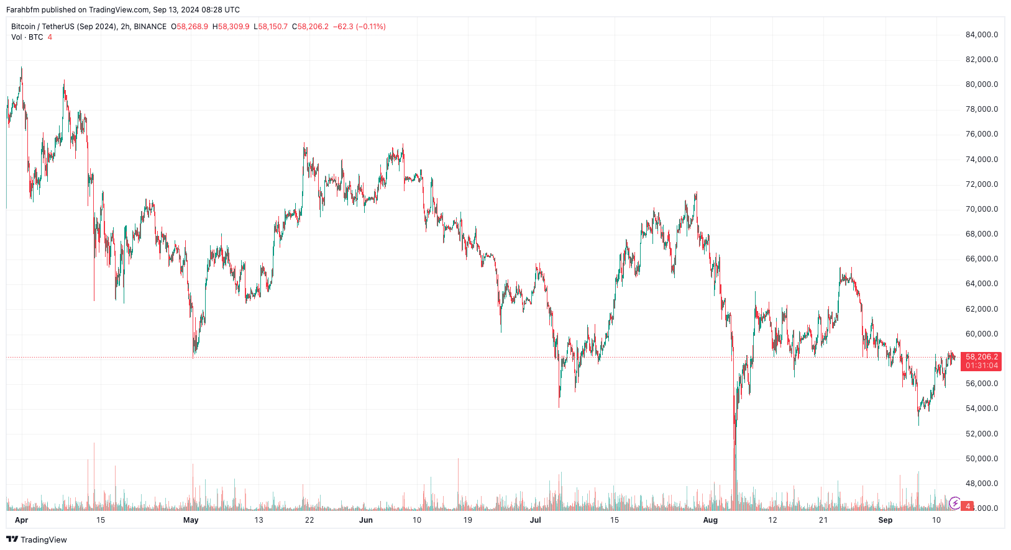Click the 'Apr' time axis label
Image resolution: width=1011 pixels, height=550 pixels.
pos(21,520)
